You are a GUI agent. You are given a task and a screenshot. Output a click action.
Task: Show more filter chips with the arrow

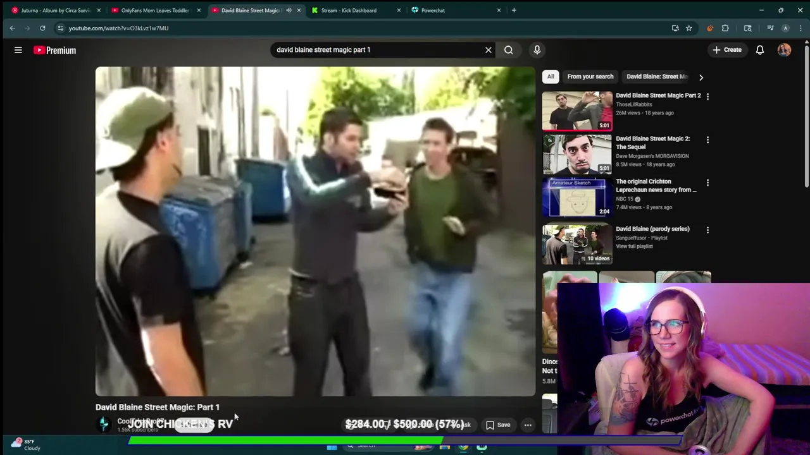(701, 77)
